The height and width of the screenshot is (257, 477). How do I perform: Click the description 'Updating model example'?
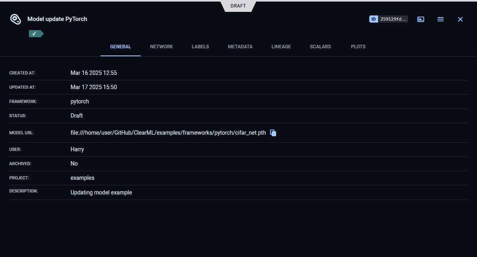[x=101, y=192]
